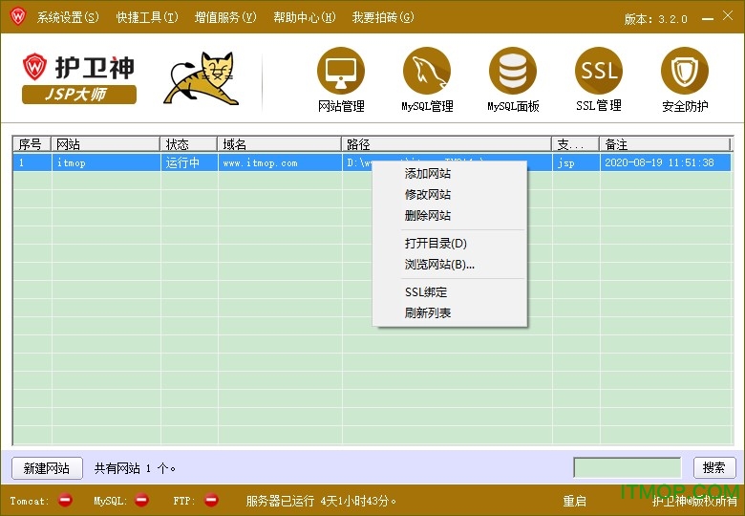
Task: Close the 护卫神 window
Action: [x=728, y=15]
